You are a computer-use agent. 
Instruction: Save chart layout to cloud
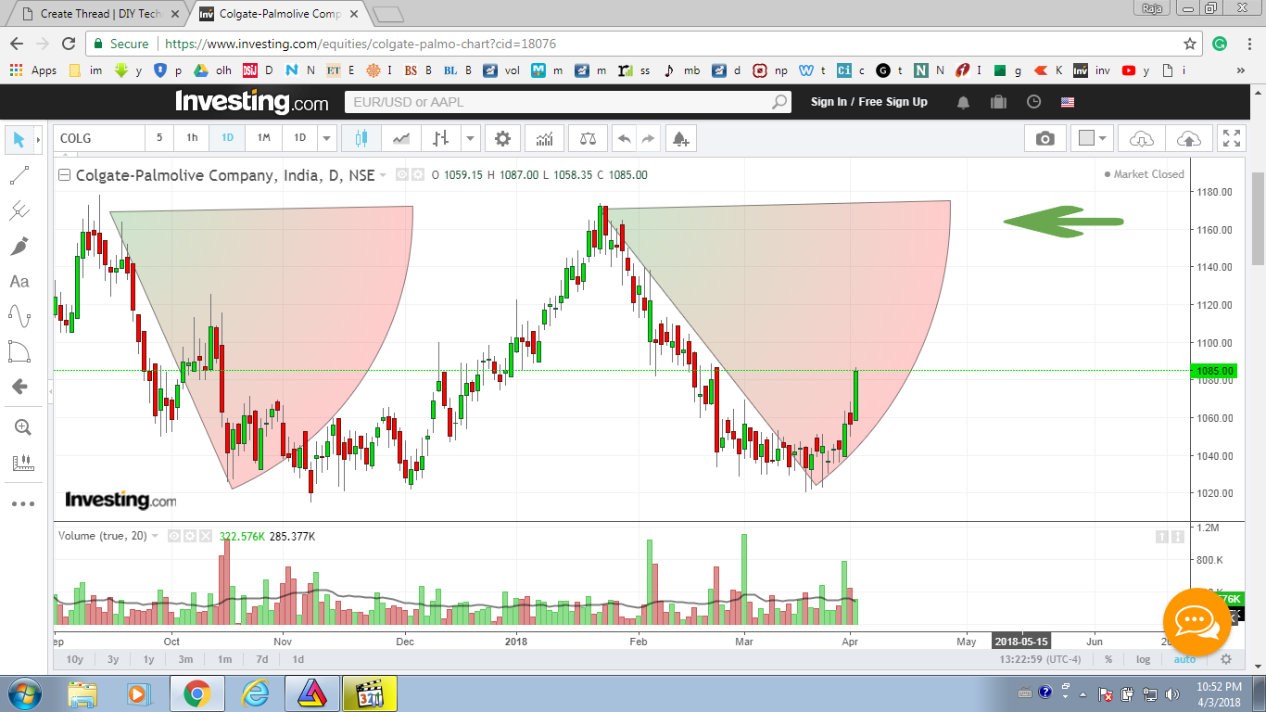point(1188,138)
